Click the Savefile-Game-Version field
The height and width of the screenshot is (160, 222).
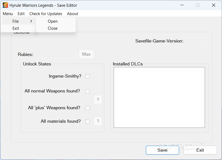click(197, 42)
